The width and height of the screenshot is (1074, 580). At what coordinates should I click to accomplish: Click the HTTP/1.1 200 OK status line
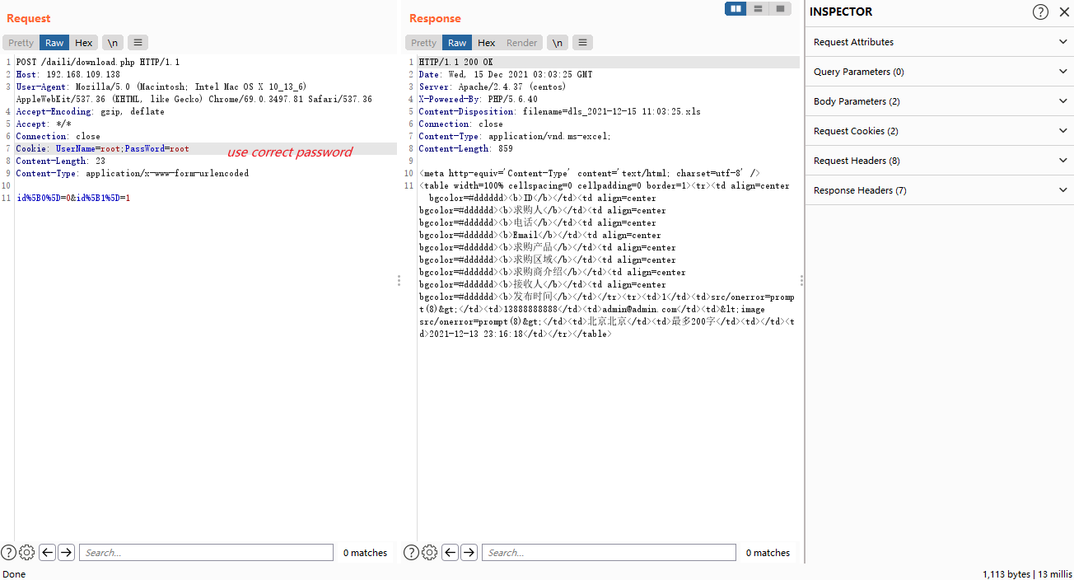[455, 63]
